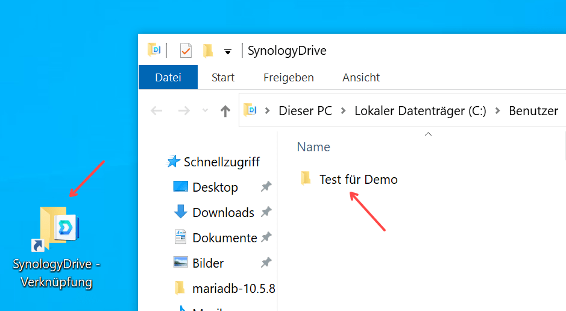Select the Test für Demo folder
Screen dimensions: 566x311
pos(357,179)
